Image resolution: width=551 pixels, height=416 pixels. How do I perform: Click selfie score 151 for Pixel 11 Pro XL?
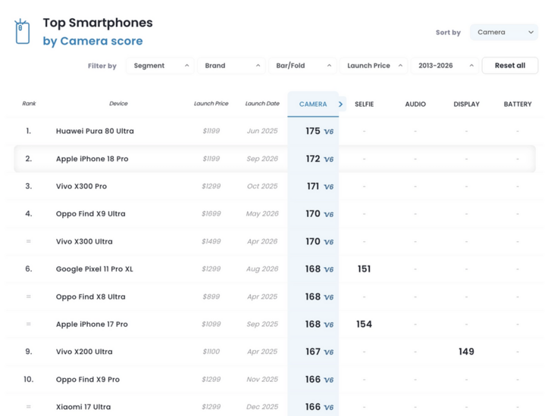[364, 269]
